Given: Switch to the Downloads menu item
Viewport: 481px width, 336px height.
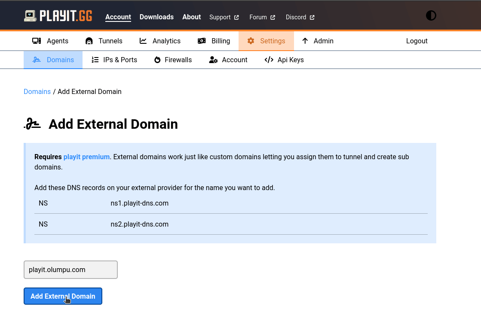Looking at the screenshot, I should (x=156, y=17).
